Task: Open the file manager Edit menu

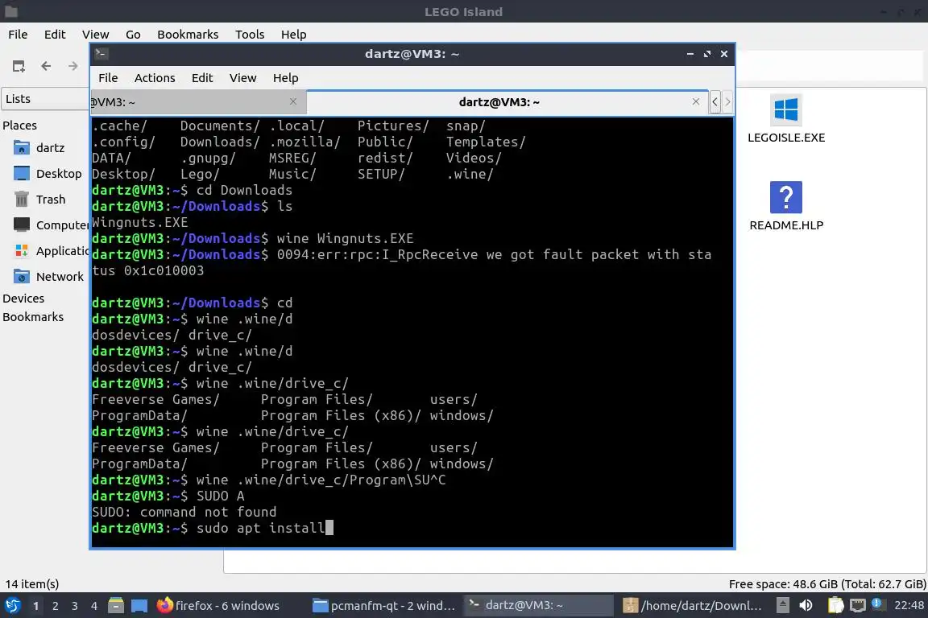Action: pos(55,35)
